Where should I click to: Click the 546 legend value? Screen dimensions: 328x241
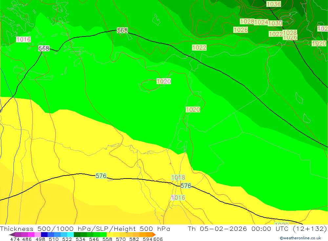click(94, 239)
